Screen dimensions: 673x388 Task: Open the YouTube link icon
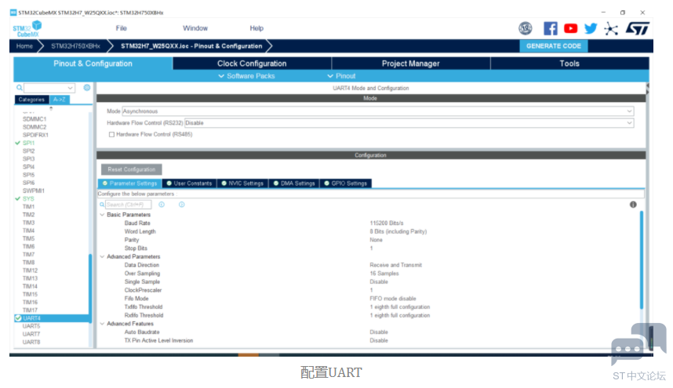tap(570, 28)
